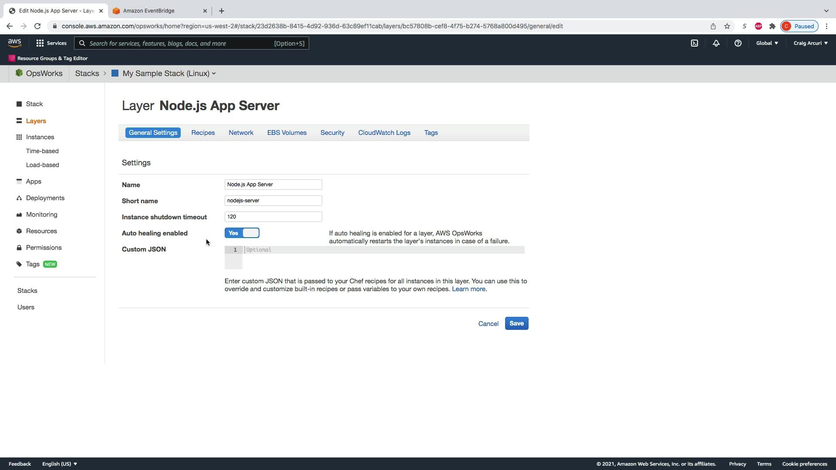Click the notifications bell icon
The width and height of the screenshot is (836, 470).
pyautogui.click(x=716, y=43)
